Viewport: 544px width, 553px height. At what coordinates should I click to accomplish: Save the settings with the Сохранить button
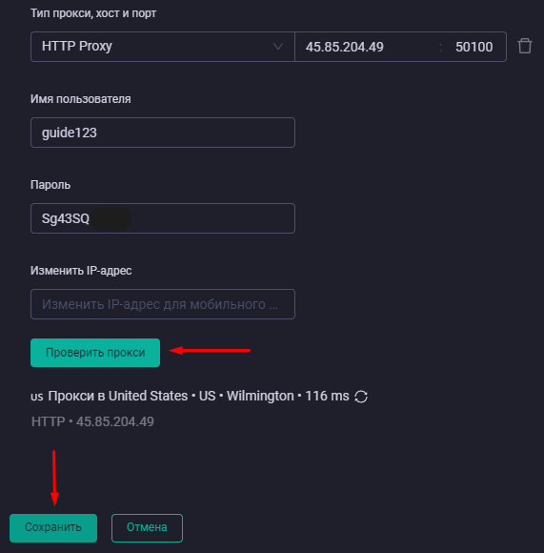(x=53, y=528)
